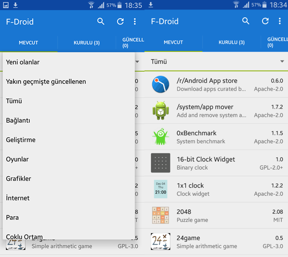Tap the F-Droid title on the left screen
288x257 pixels.
point(20,22)
